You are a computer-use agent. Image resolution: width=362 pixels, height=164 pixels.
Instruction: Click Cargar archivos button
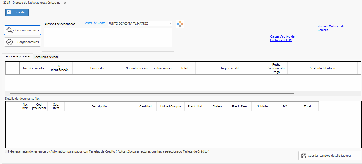point(22,42)
